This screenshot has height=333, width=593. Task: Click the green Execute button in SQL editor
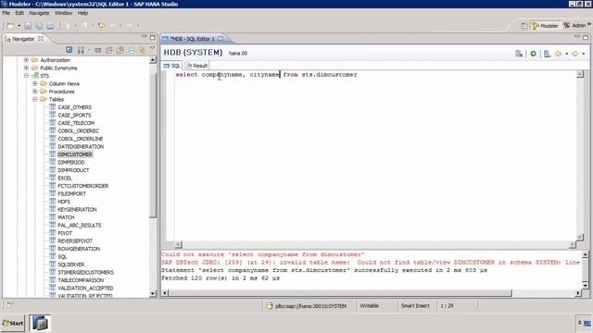[534, 54]
